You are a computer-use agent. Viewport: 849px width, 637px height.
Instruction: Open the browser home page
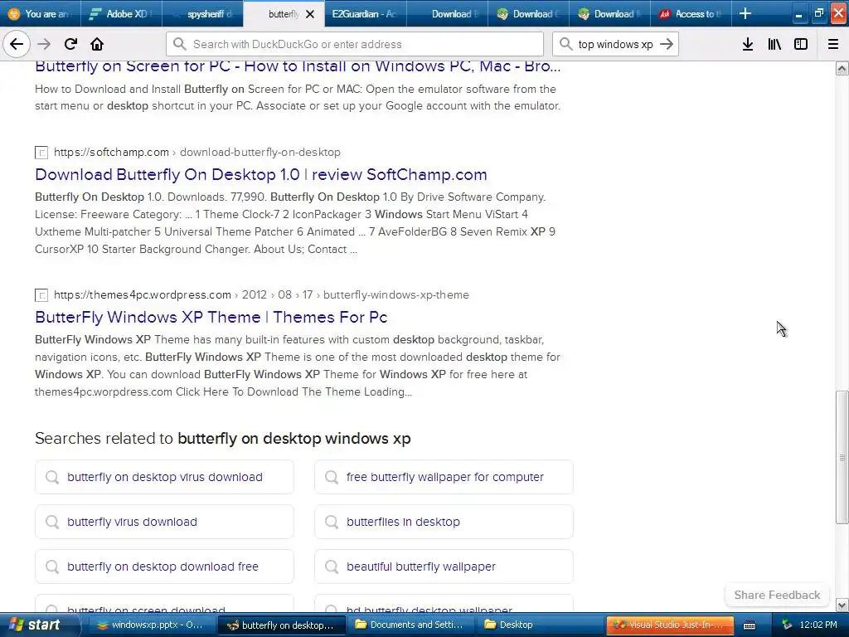coord(97,44)
